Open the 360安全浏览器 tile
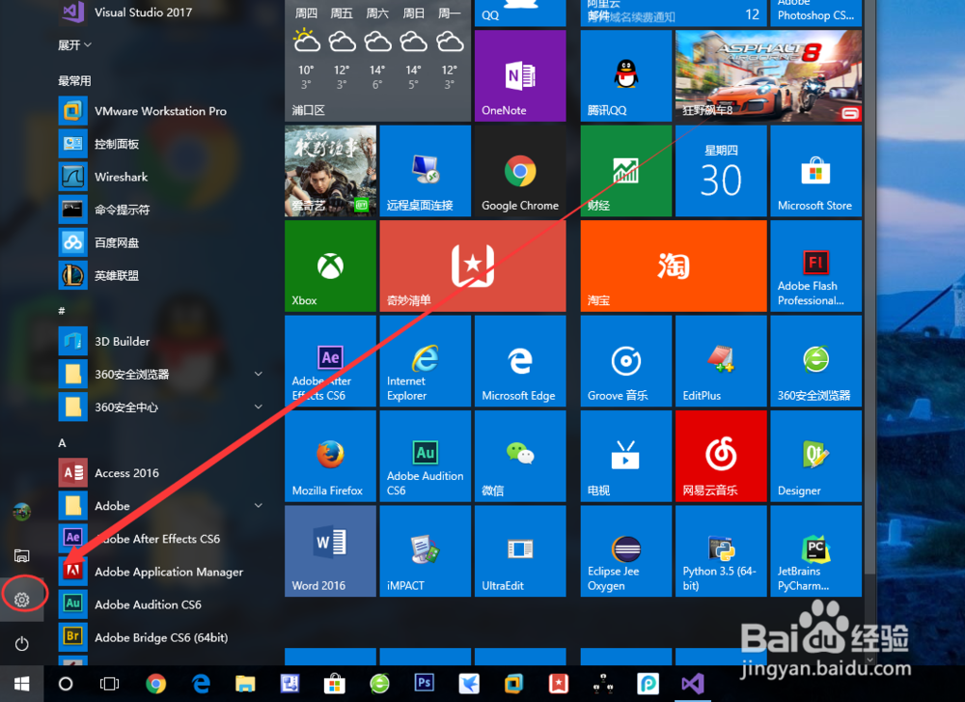 pos(815,361)
